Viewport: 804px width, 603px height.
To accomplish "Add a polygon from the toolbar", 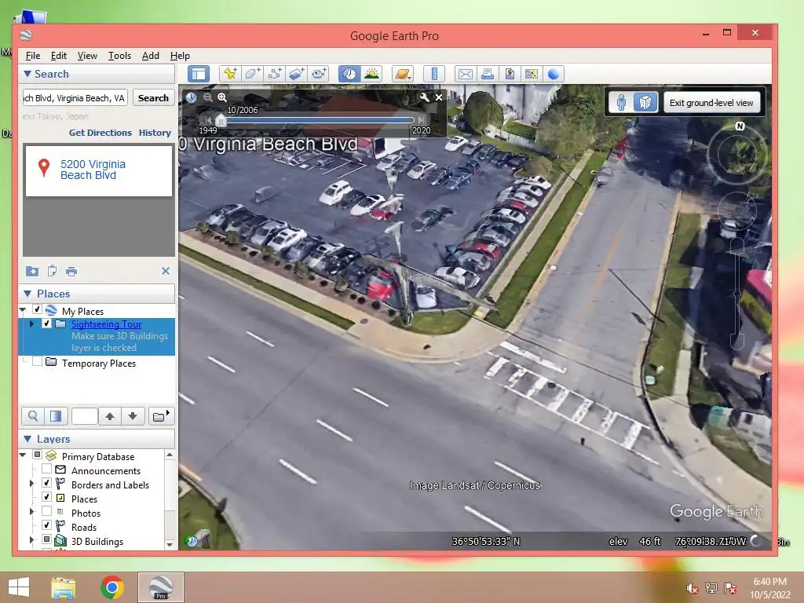I will pyautogui.click(x=253, y=74).
